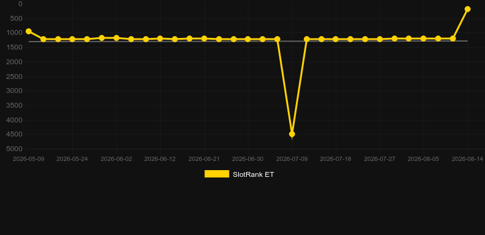Select the data point above 2026-08-05
Viewport: 485px width, 235px height.
tap(424, 39)
